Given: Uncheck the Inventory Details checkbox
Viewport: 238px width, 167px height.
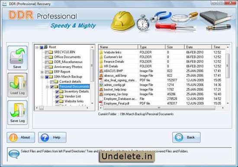Looking at the screenshot, I should pyautogui.click(x=57, y=92).
